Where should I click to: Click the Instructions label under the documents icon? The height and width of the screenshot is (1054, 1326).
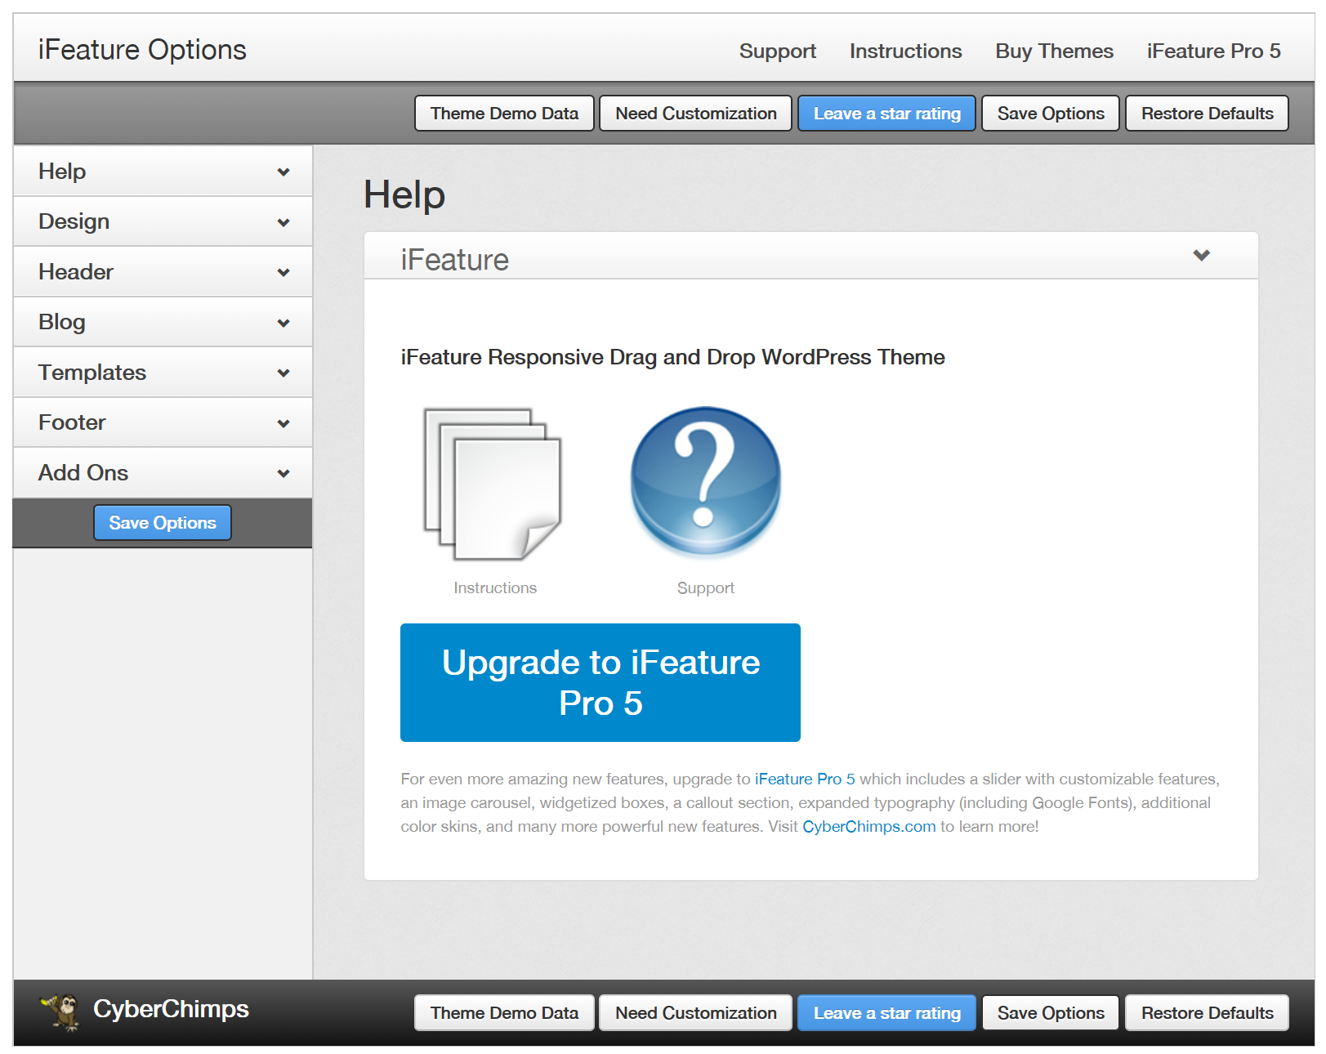pyautogui.click(x=495, y=587)
